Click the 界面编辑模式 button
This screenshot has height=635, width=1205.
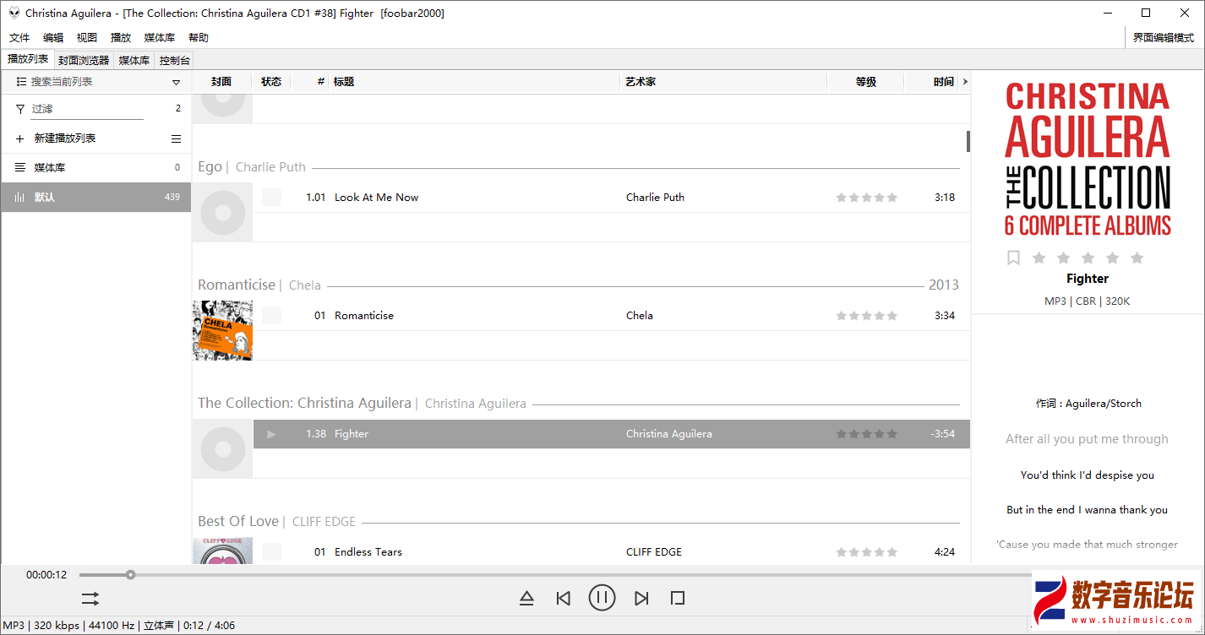point(1163,38)
